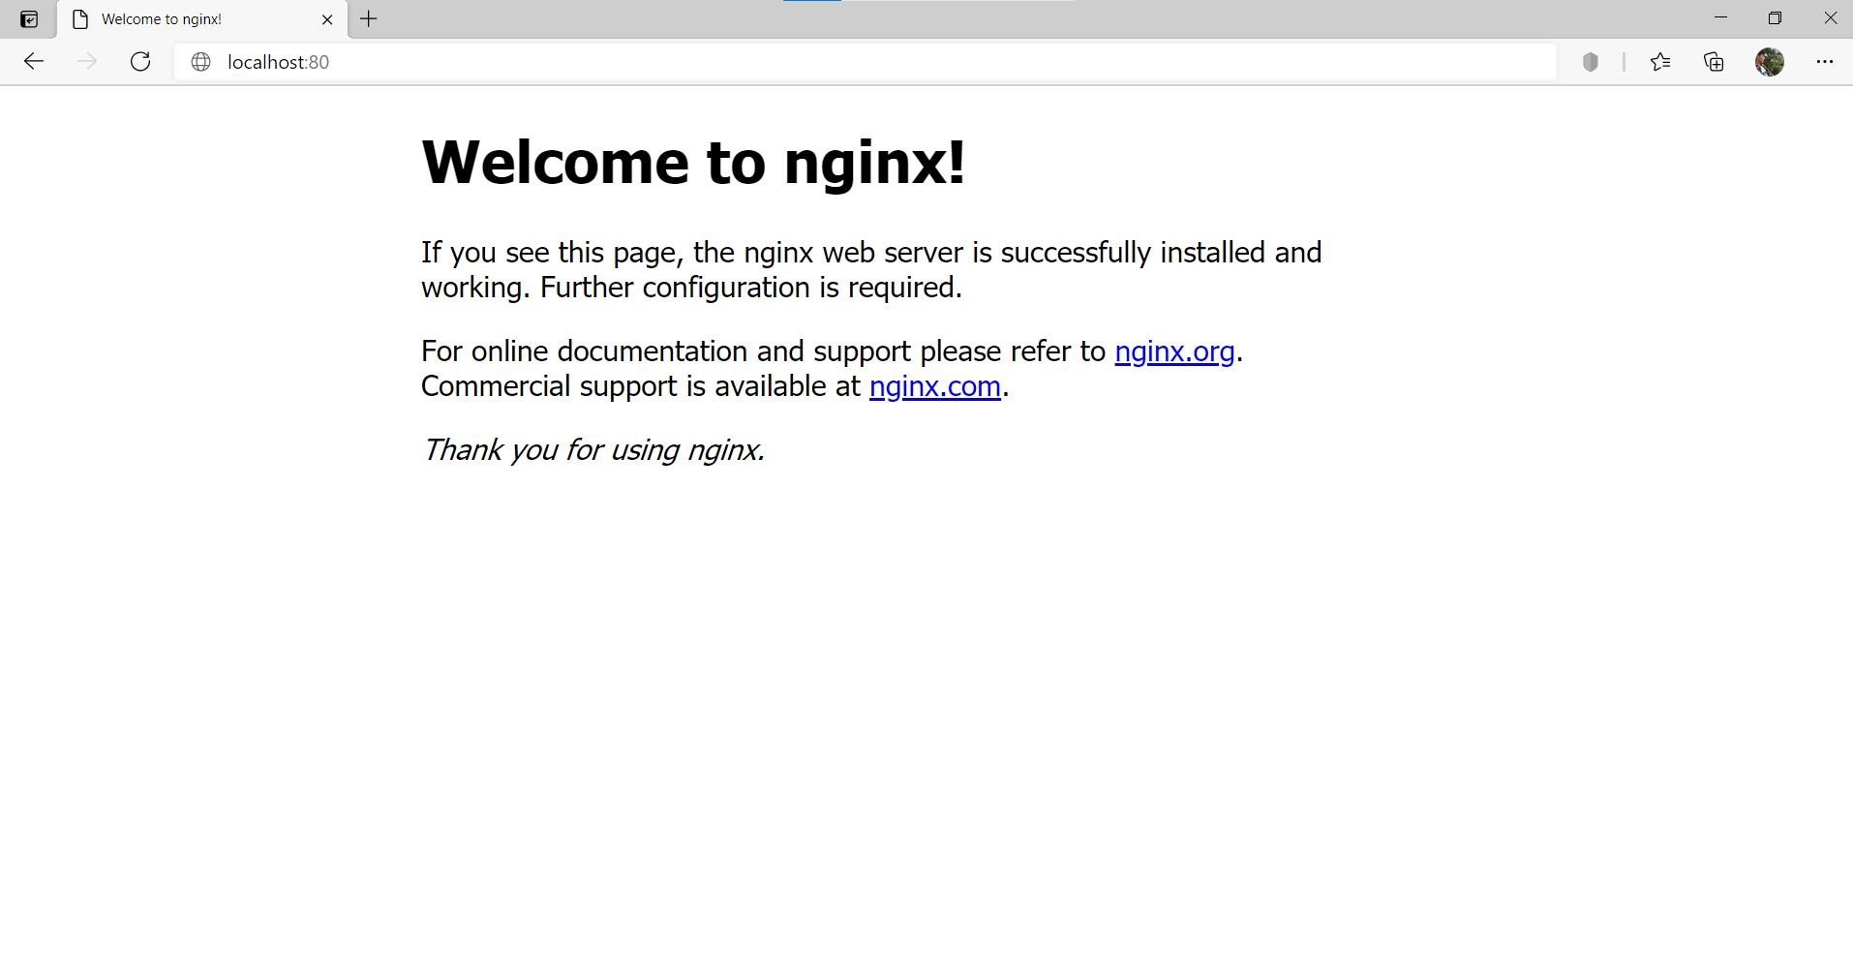
Task: Close the 'Welcome to nginx!' tab
Action: [x=327, y=19]
